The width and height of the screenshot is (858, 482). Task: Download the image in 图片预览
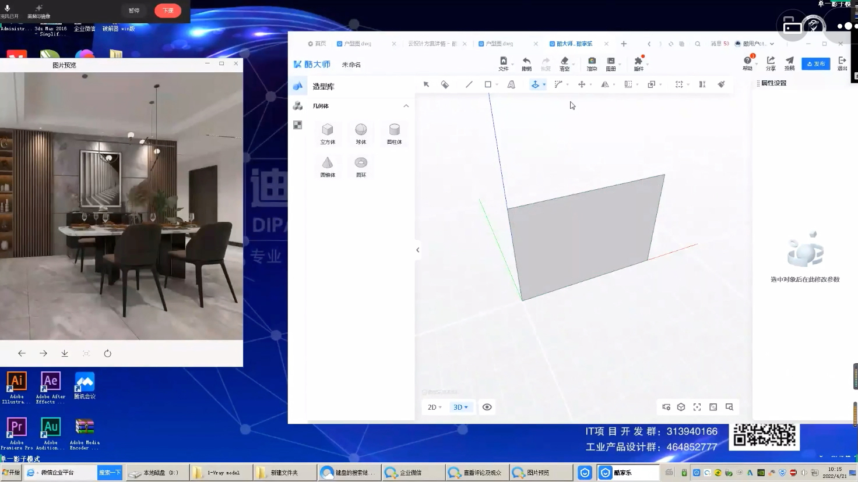tap(65, 353)
